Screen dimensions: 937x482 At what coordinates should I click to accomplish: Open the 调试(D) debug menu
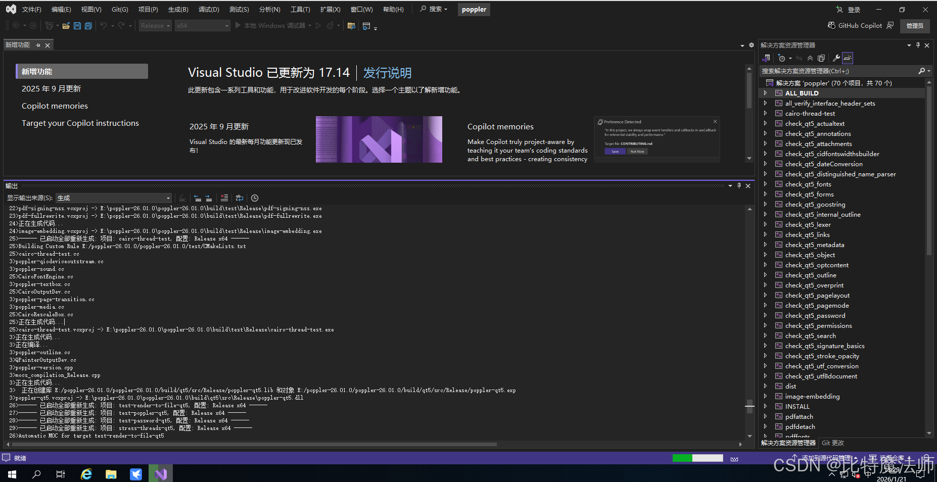click(x=209, y=9)
